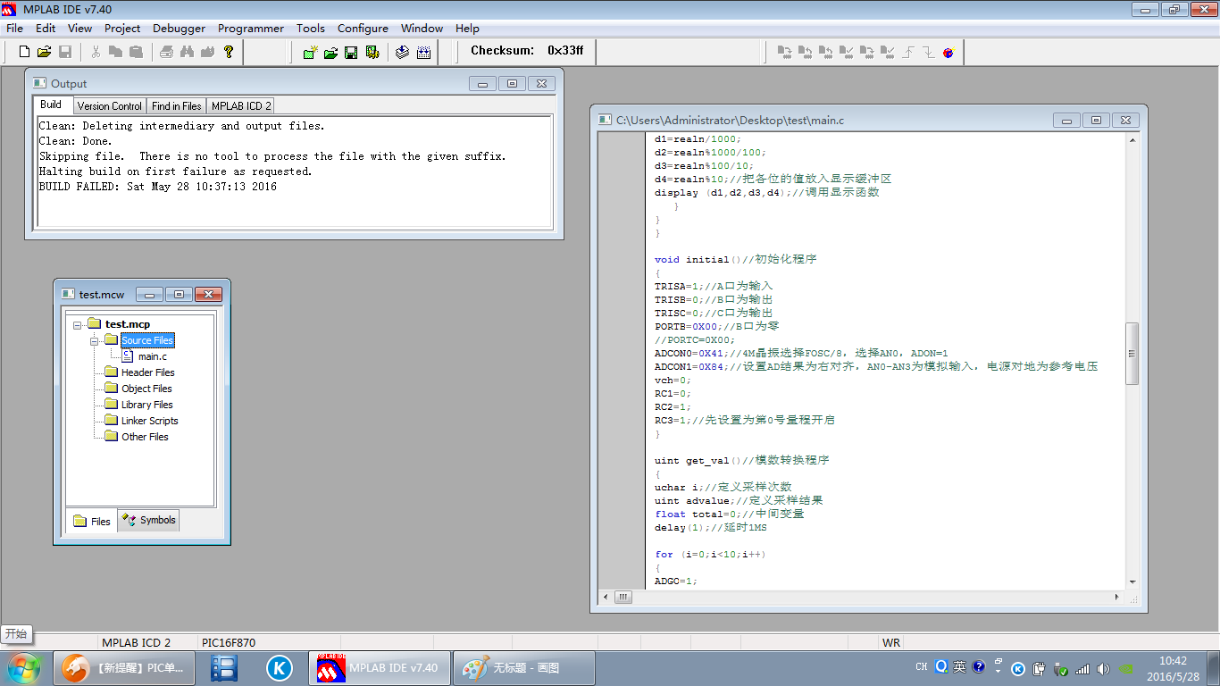
Task: Click the main.c editor vertical scrollbar thumb
Action: tap(1132, 354)
